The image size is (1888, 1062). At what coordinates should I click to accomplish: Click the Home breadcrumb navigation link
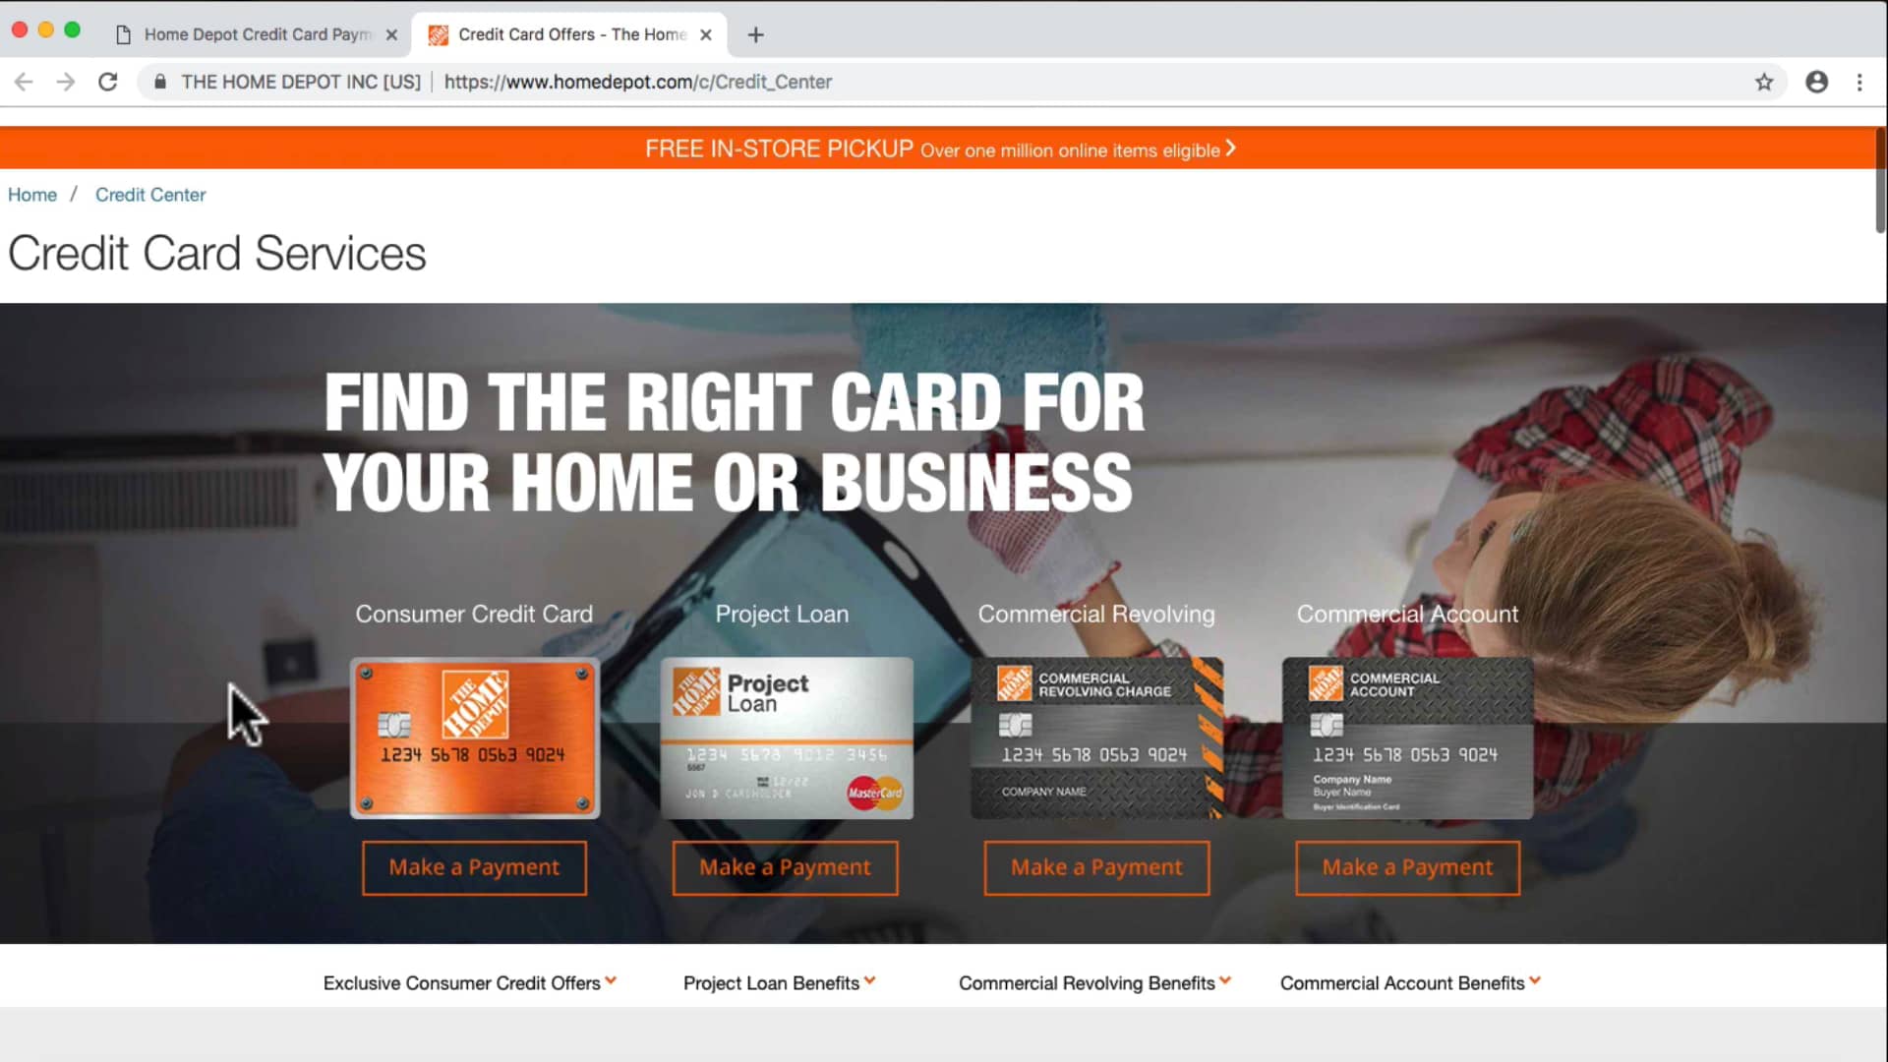point(29,195)
